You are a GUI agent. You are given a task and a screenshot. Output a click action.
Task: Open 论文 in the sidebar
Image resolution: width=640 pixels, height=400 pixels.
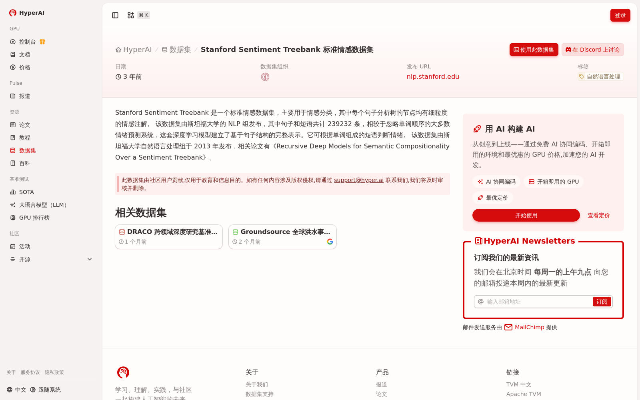pos(20,125)
